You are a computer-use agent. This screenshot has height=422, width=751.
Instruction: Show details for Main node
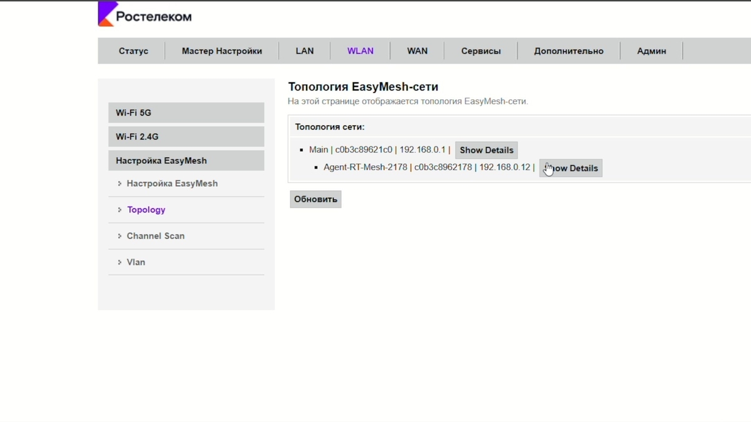(x=486, y=150)
